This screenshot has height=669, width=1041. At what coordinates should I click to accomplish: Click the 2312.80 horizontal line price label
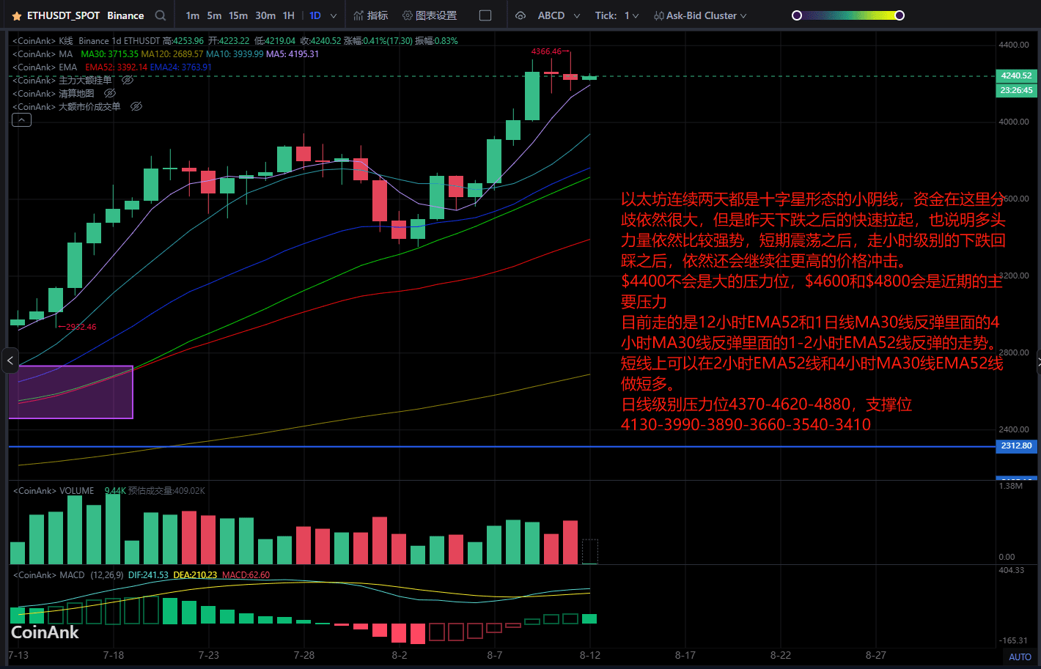coord(1016,446)
